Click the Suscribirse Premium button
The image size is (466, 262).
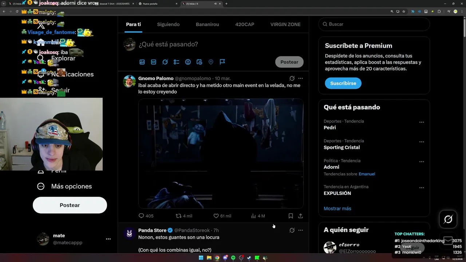pos(343,83)
